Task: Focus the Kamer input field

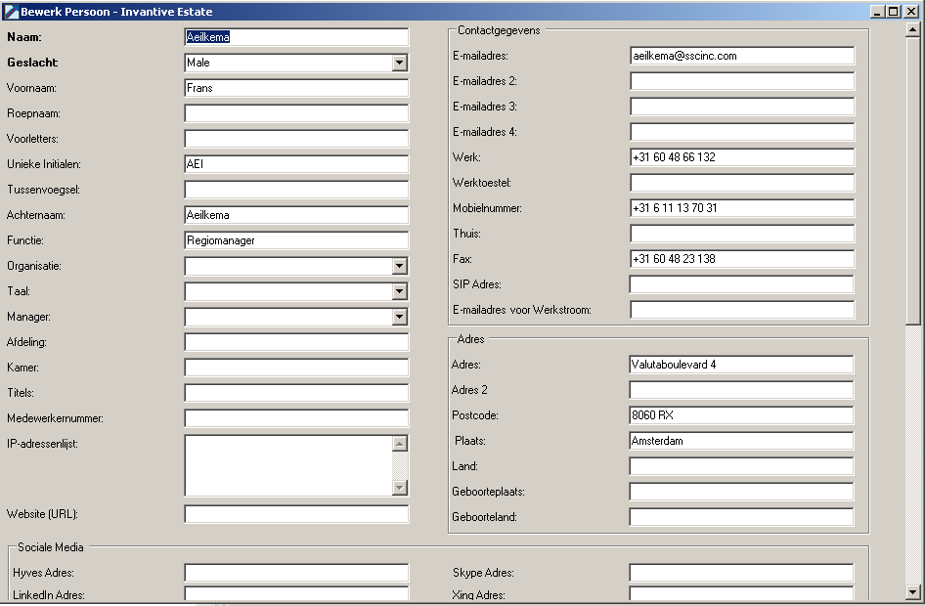Action: [296, 368]
